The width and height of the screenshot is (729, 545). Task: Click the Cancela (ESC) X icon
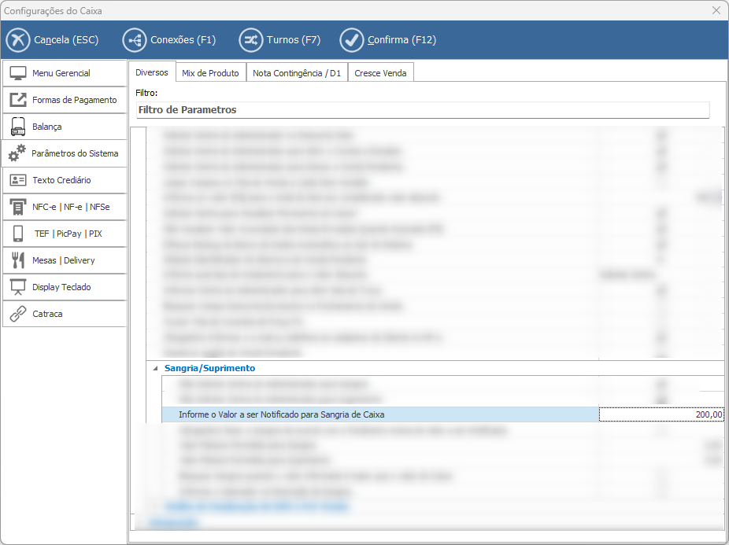click(x=18, y=40)
